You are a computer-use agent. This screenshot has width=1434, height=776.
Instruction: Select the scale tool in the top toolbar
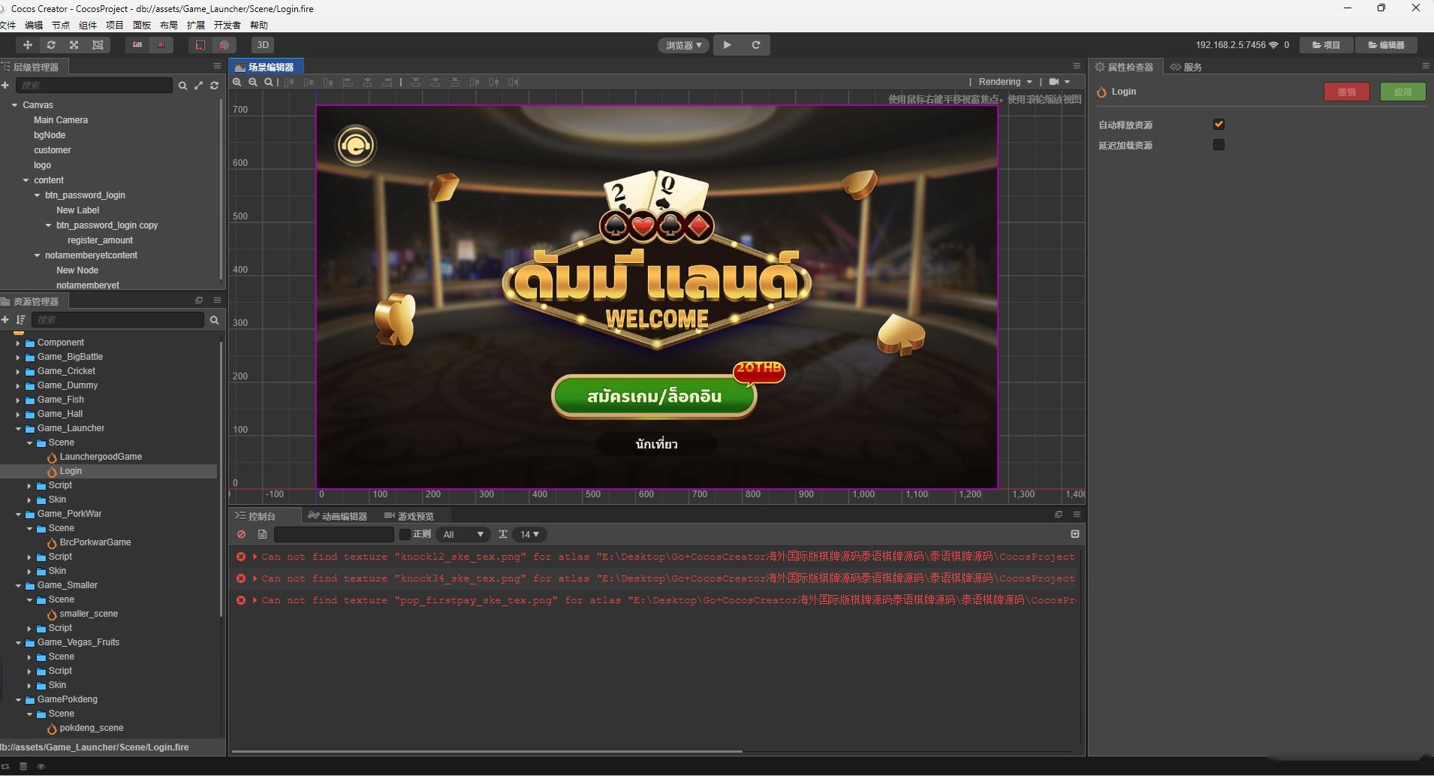click(x=74, y=45)
